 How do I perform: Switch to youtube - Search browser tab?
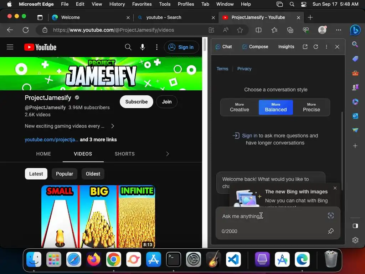tap(175, 17)
